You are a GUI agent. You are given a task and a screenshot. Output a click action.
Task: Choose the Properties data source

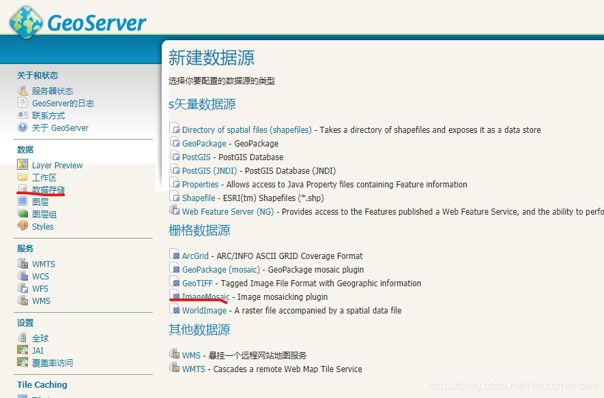coord(200,185)
